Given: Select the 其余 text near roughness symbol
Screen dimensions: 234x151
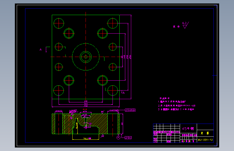Looking at the screenshot, I should click(176, 27).
